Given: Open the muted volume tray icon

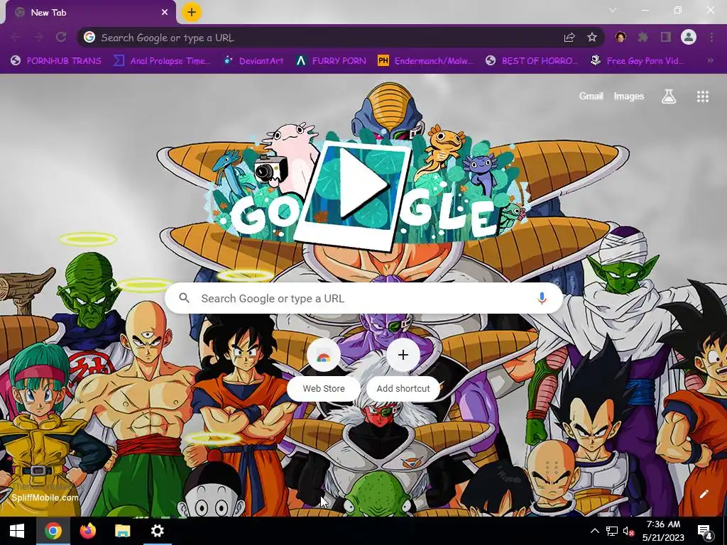Looking at the screenshot, I should click(629, 531).
